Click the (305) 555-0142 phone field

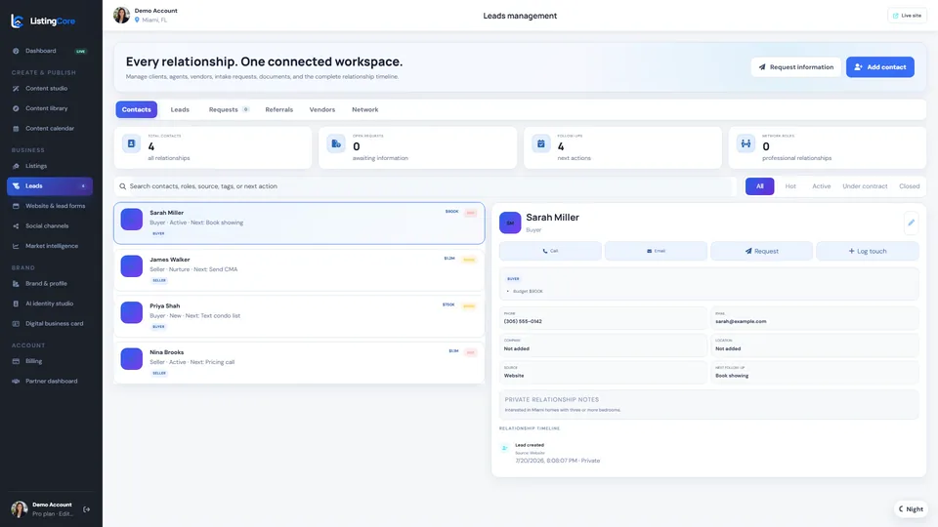click(603, 318)
